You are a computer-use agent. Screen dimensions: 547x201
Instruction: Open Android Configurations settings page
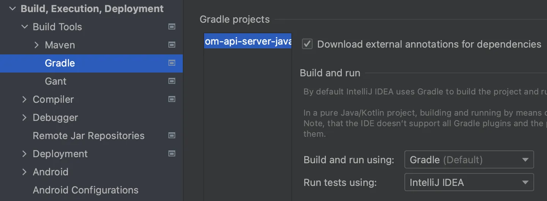pyautogui.click(x=85, y=190)
